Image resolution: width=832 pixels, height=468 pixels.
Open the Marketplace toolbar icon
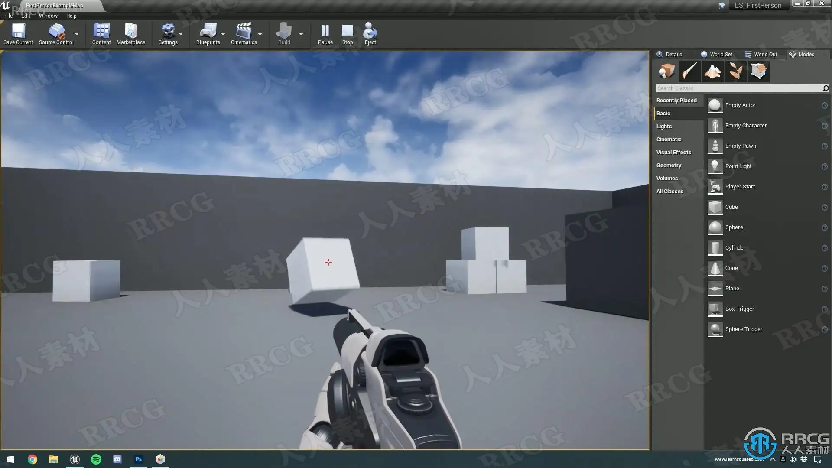(130, 31)
